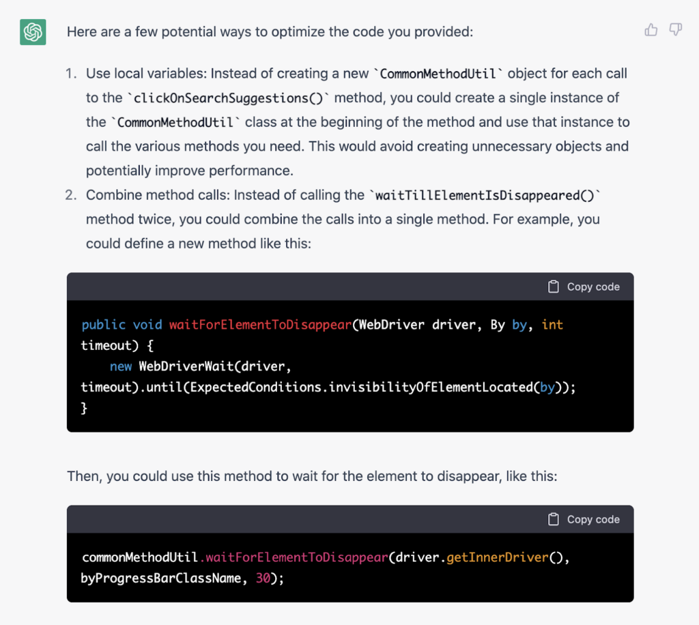Viewport: 699px width, 625px height.
Task: Click the inline code waitTillElementIsDisappeared()
Action: click(x=485, y=196)
